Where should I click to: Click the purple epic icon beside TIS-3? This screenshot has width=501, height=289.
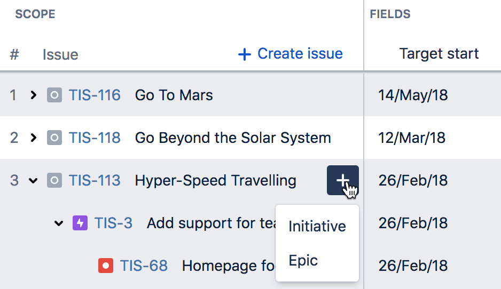pos(80,223)
